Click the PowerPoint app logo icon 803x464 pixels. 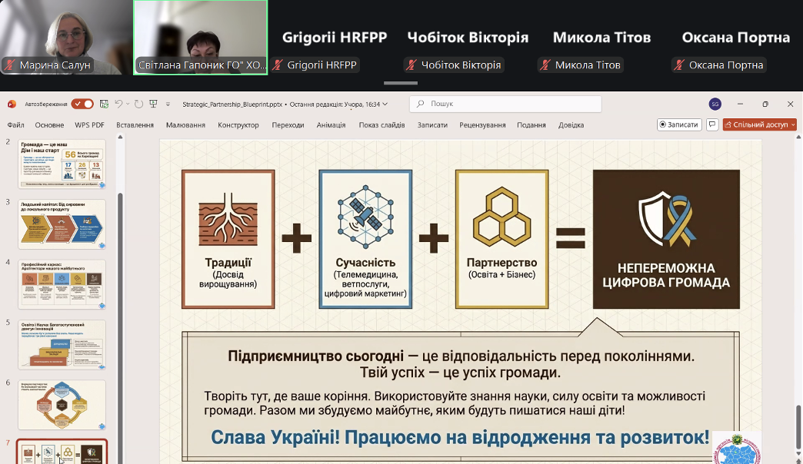pyautogui.click(x=12, y=104)
